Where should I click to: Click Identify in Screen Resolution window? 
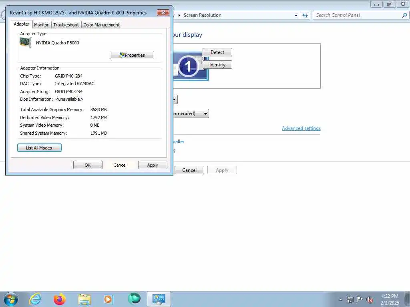(217, 65)
